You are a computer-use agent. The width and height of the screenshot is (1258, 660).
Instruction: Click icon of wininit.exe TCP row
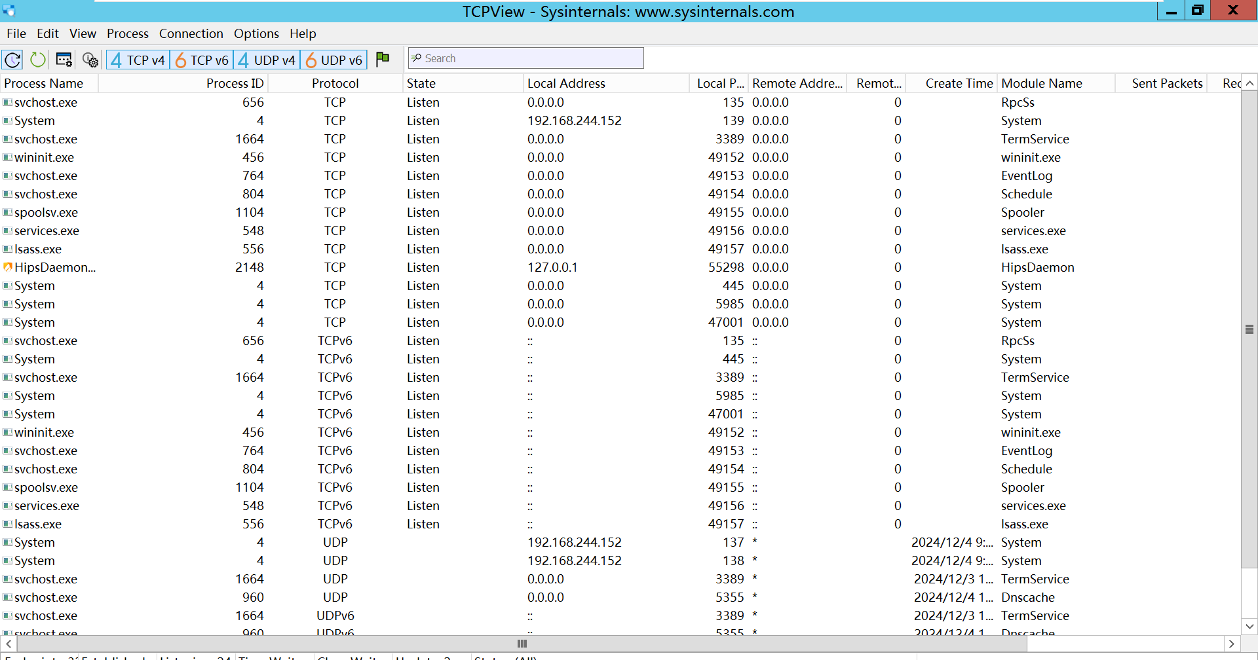pos(8,157)
